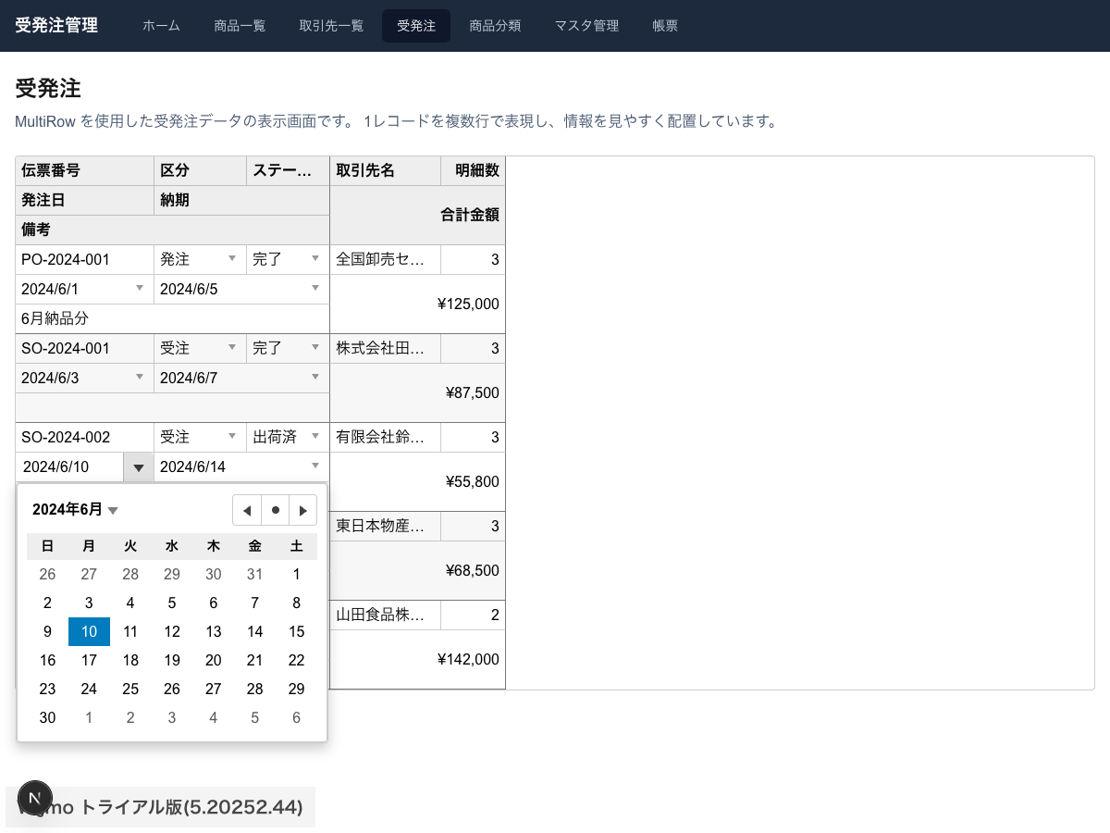Screen dimensions: 1110x833
Task: Click the previous month arrow in calendar
Action: tap(246, 510)
